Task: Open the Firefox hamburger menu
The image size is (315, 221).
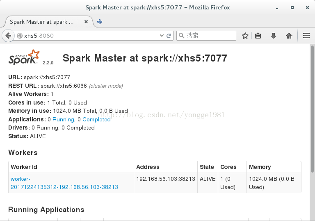Action: pos(306,36)
